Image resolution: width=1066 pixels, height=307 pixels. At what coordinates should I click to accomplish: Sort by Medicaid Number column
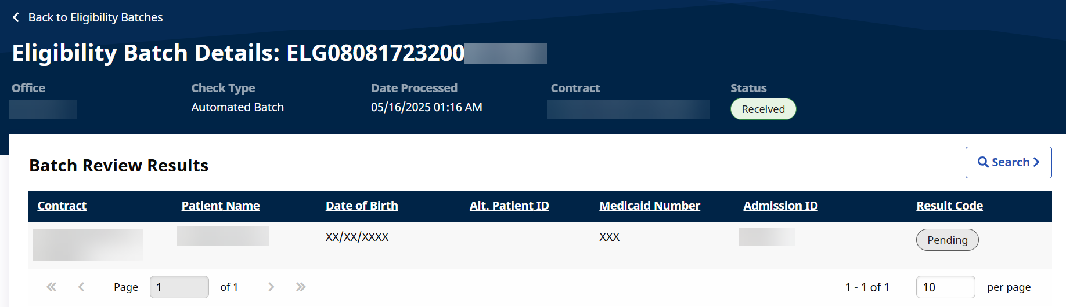[650, 206]
